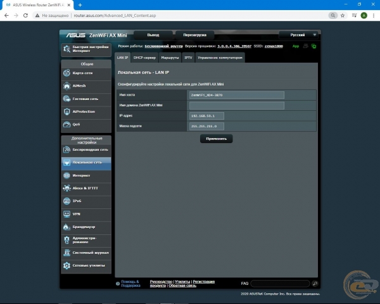This screenshot has width=380, height=304.
Task: Open the Утилиты footer link
Action: [182, 282]
